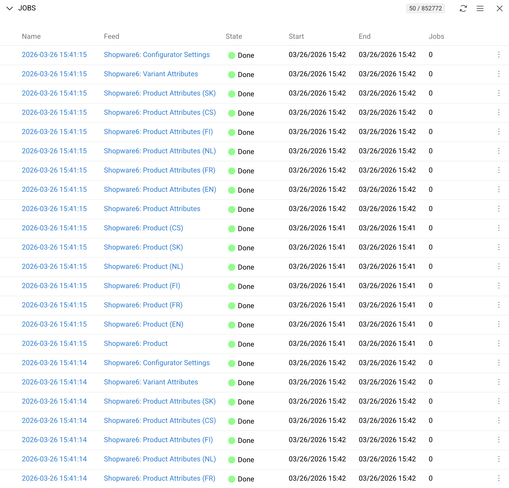This screenshot has height=488, width=509.
Task: Open Product Attributes (FR) feed link in 15:41:14 row
Action: pos(159,478)
